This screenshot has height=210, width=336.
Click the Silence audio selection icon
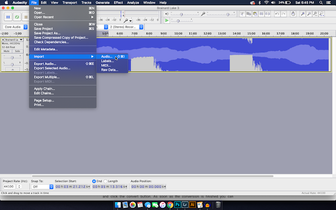[267, 14]
